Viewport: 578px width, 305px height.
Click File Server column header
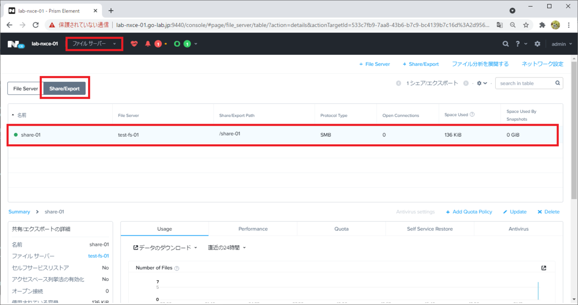129,115
